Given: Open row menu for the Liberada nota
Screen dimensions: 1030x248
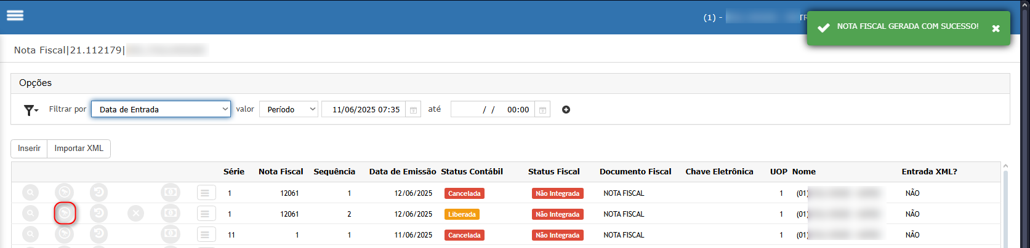Looking at the screenshot, I should pyautogui.click(x=206, y=214).
